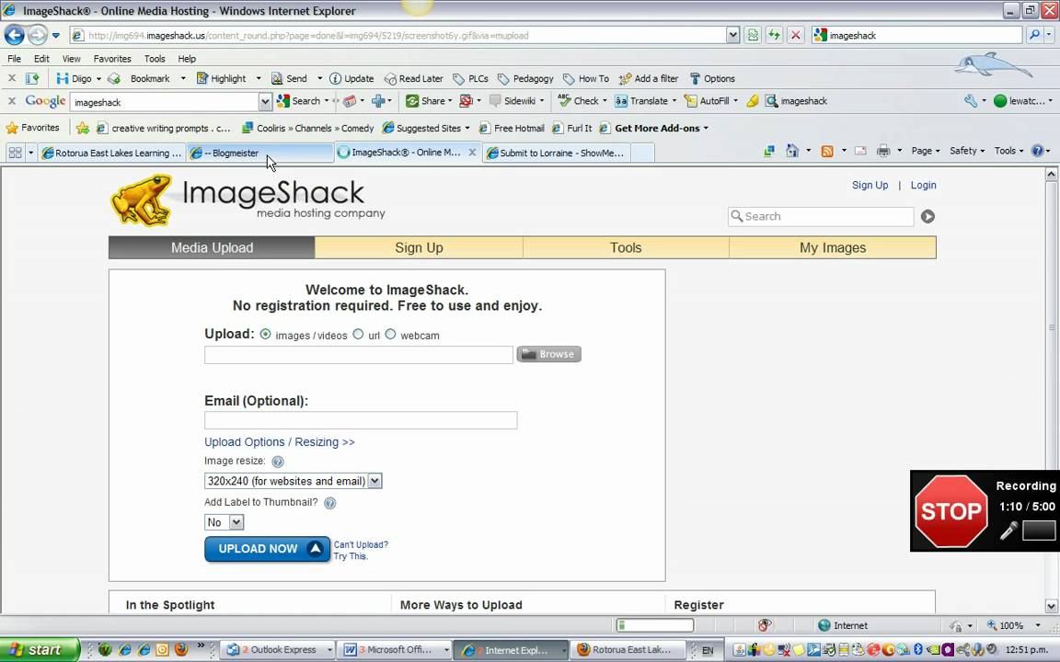Expand the address bar URL history dropdown

click(x=732, y=35)
